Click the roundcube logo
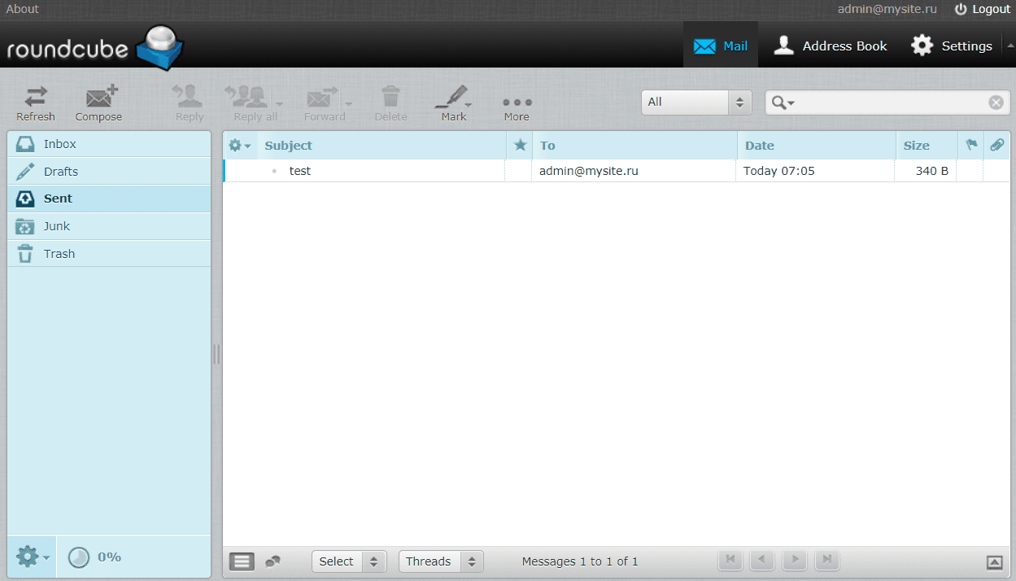Viewport: 1016px width, 581px height. (x=94, y=48)
